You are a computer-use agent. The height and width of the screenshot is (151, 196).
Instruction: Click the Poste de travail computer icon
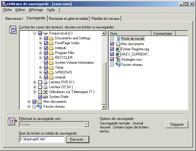click(118, 39)
